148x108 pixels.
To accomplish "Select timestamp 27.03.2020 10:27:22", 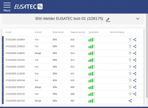I will (15, 101).
